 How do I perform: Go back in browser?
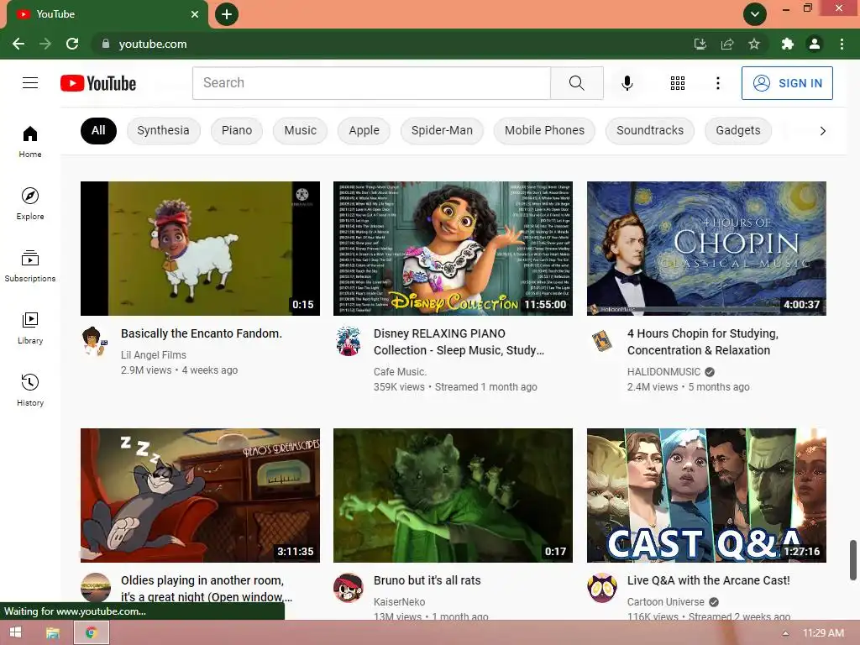click(18, 44)
